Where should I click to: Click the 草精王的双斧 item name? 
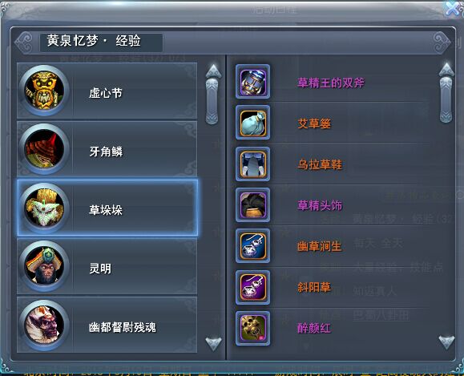tap(331, 83)
